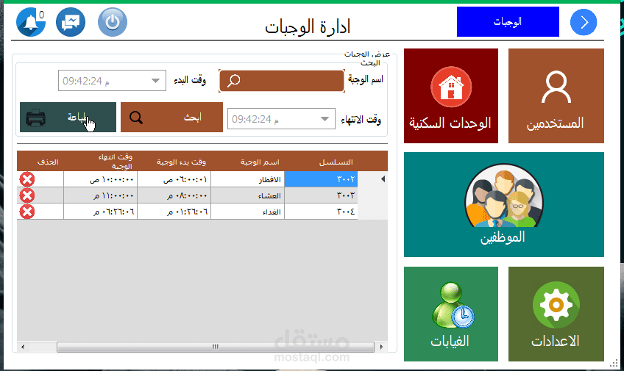Click الغداء start time cell
The width and height of the screenshot is (624, 371).
point(174,212)
